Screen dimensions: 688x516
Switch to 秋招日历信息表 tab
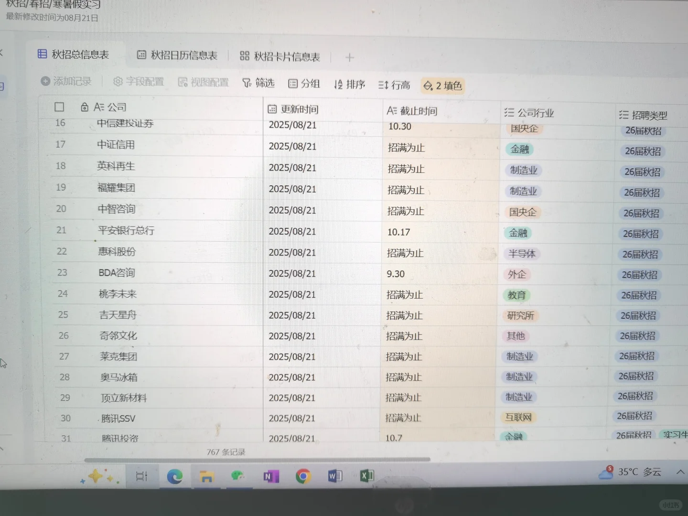click(177, 55)
